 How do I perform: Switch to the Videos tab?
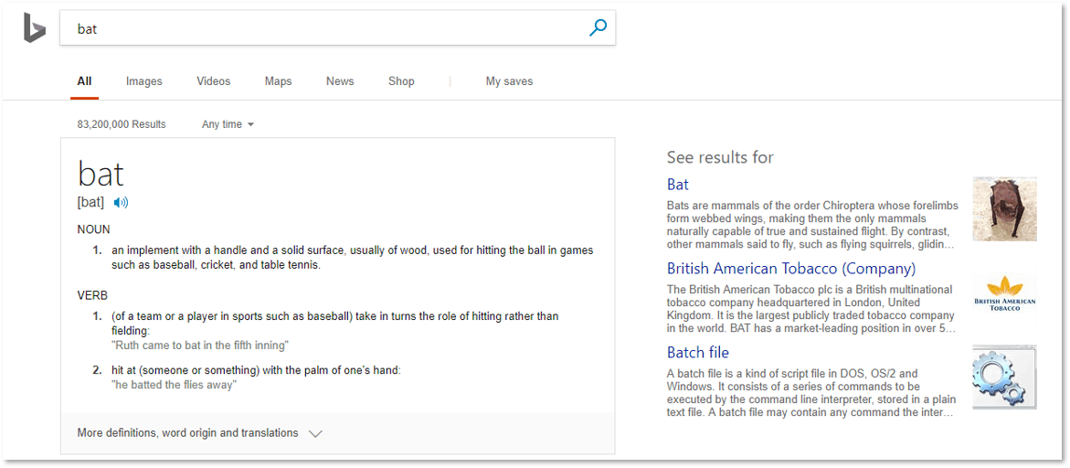(x=214, y=81)
